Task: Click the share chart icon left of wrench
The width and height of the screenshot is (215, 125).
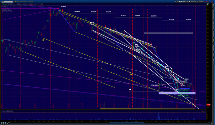Action: tap(175, 2)
